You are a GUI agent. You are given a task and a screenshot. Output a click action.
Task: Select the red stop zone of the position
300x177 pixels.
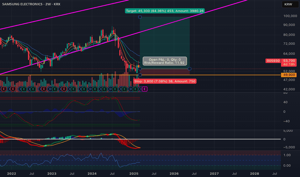[165, 72]
